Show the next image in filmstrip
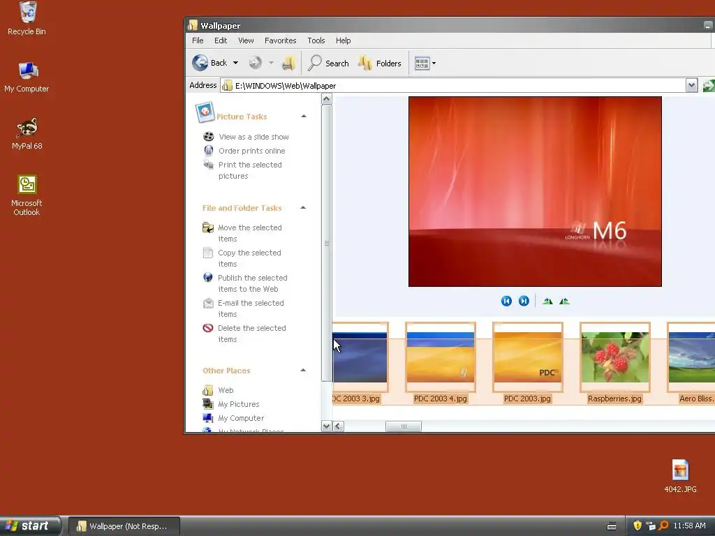Viewport: 715px width, 536px height. pyautogui.click(x=524, y=301)
